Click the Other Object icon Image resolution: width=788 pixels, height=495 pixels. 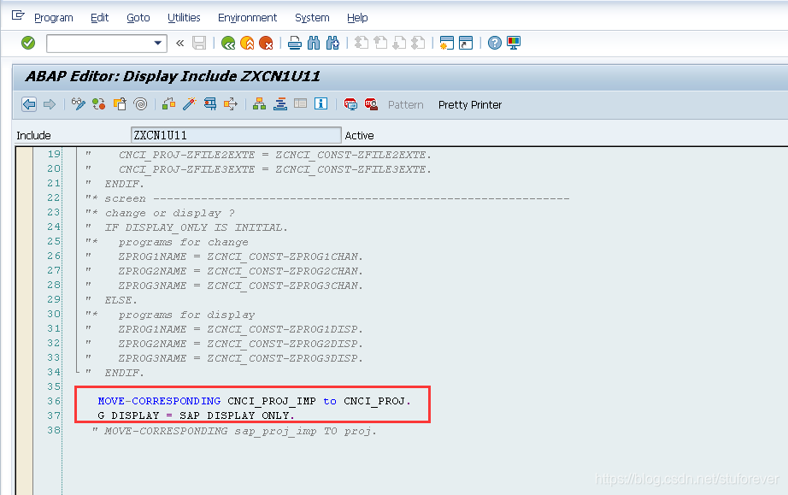(120, 104)
